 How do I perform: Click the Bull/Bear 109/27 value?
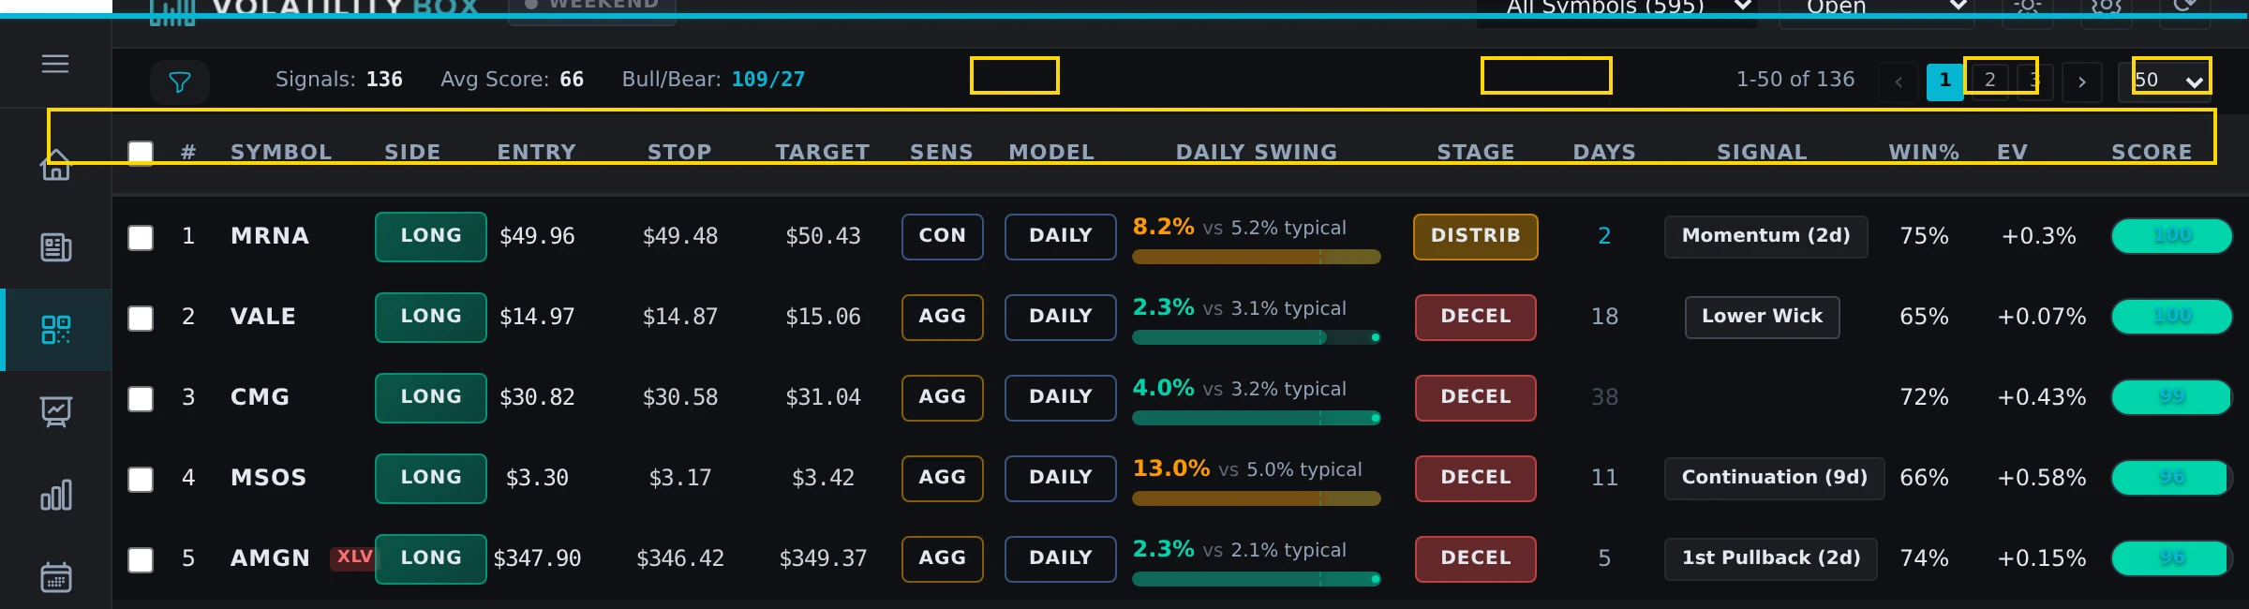[768, 80]
